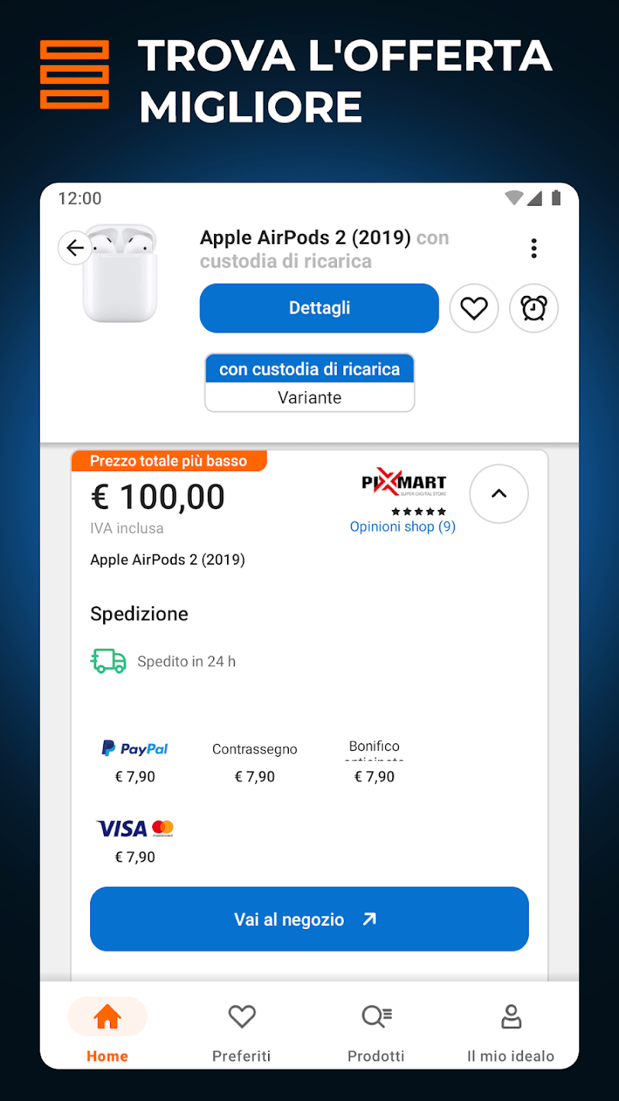The width and height of the screenshot is (619, 1101).
Task: Tap the AirPods product thumbnail
Action: click(121, 275)
